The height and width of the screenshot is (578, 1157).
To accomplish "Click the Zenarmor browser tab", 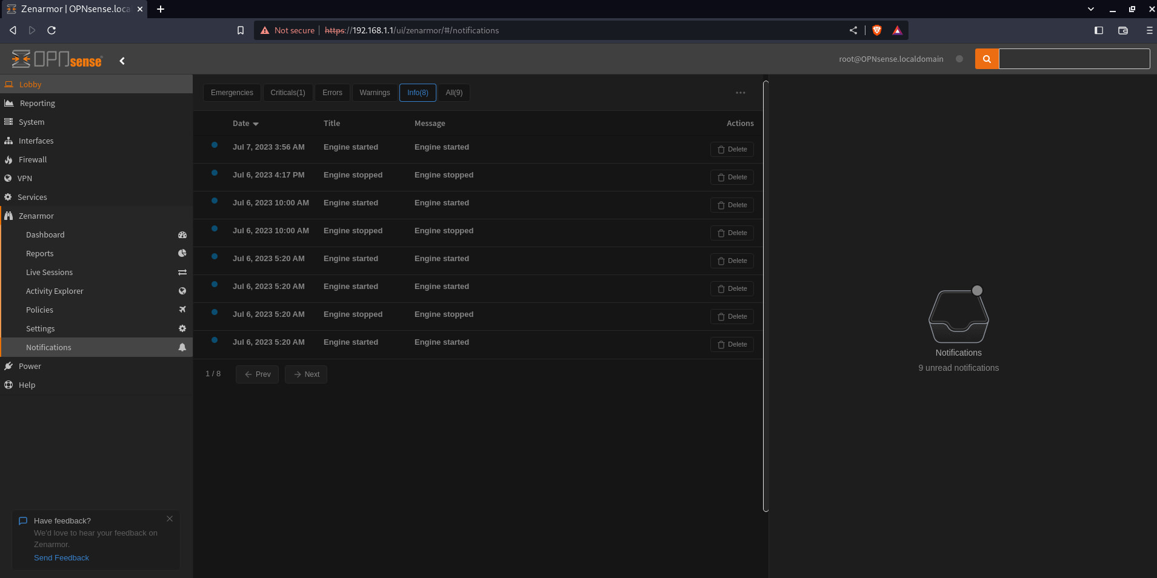I will point(73,9).
